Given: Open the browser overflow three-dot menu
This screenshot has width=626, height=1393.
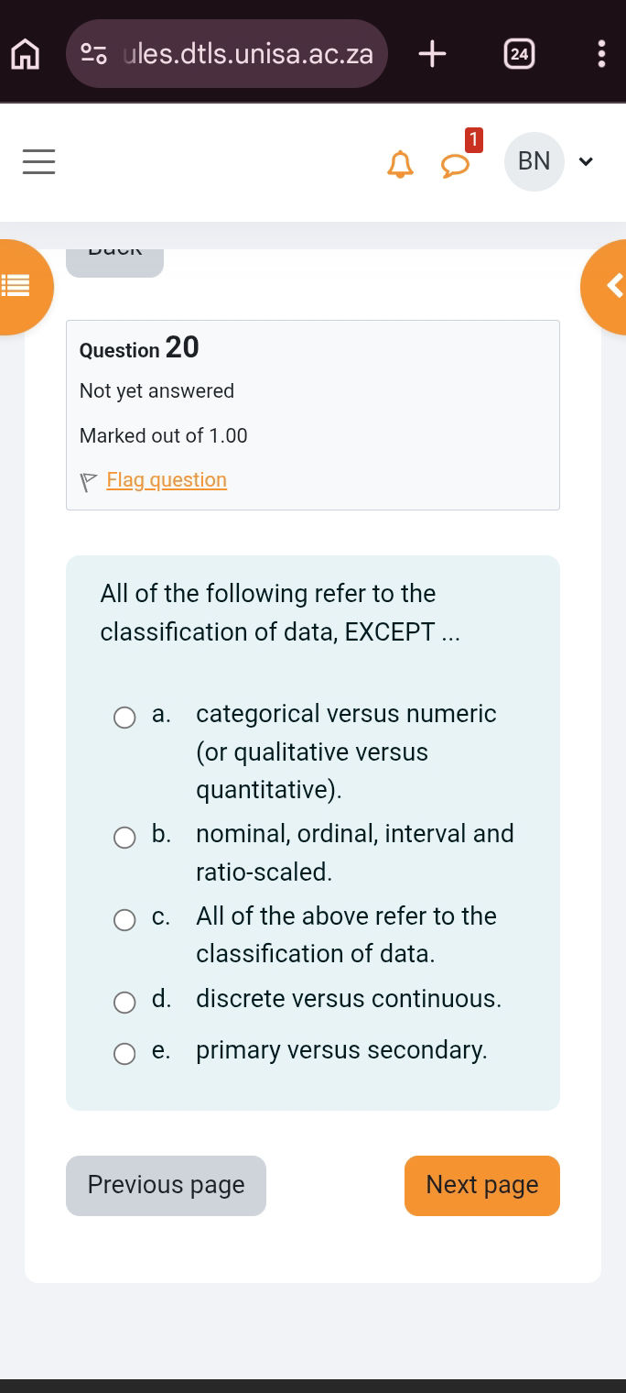Looking at the screenshot, I should coord(601,54).
